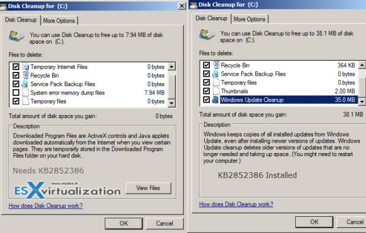
Task: Click the '35.0 MB' size value
Action: pos(345,100)
